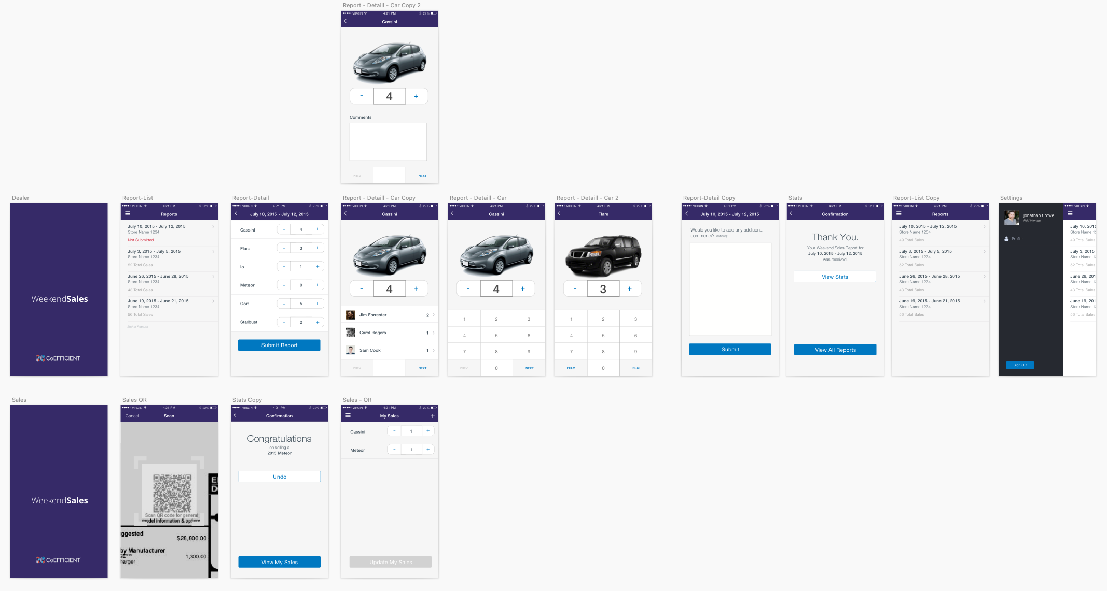This screenshot has width=1107, height=591.
Task: Decrease Meteor count in My Sales
Action: 394,450
